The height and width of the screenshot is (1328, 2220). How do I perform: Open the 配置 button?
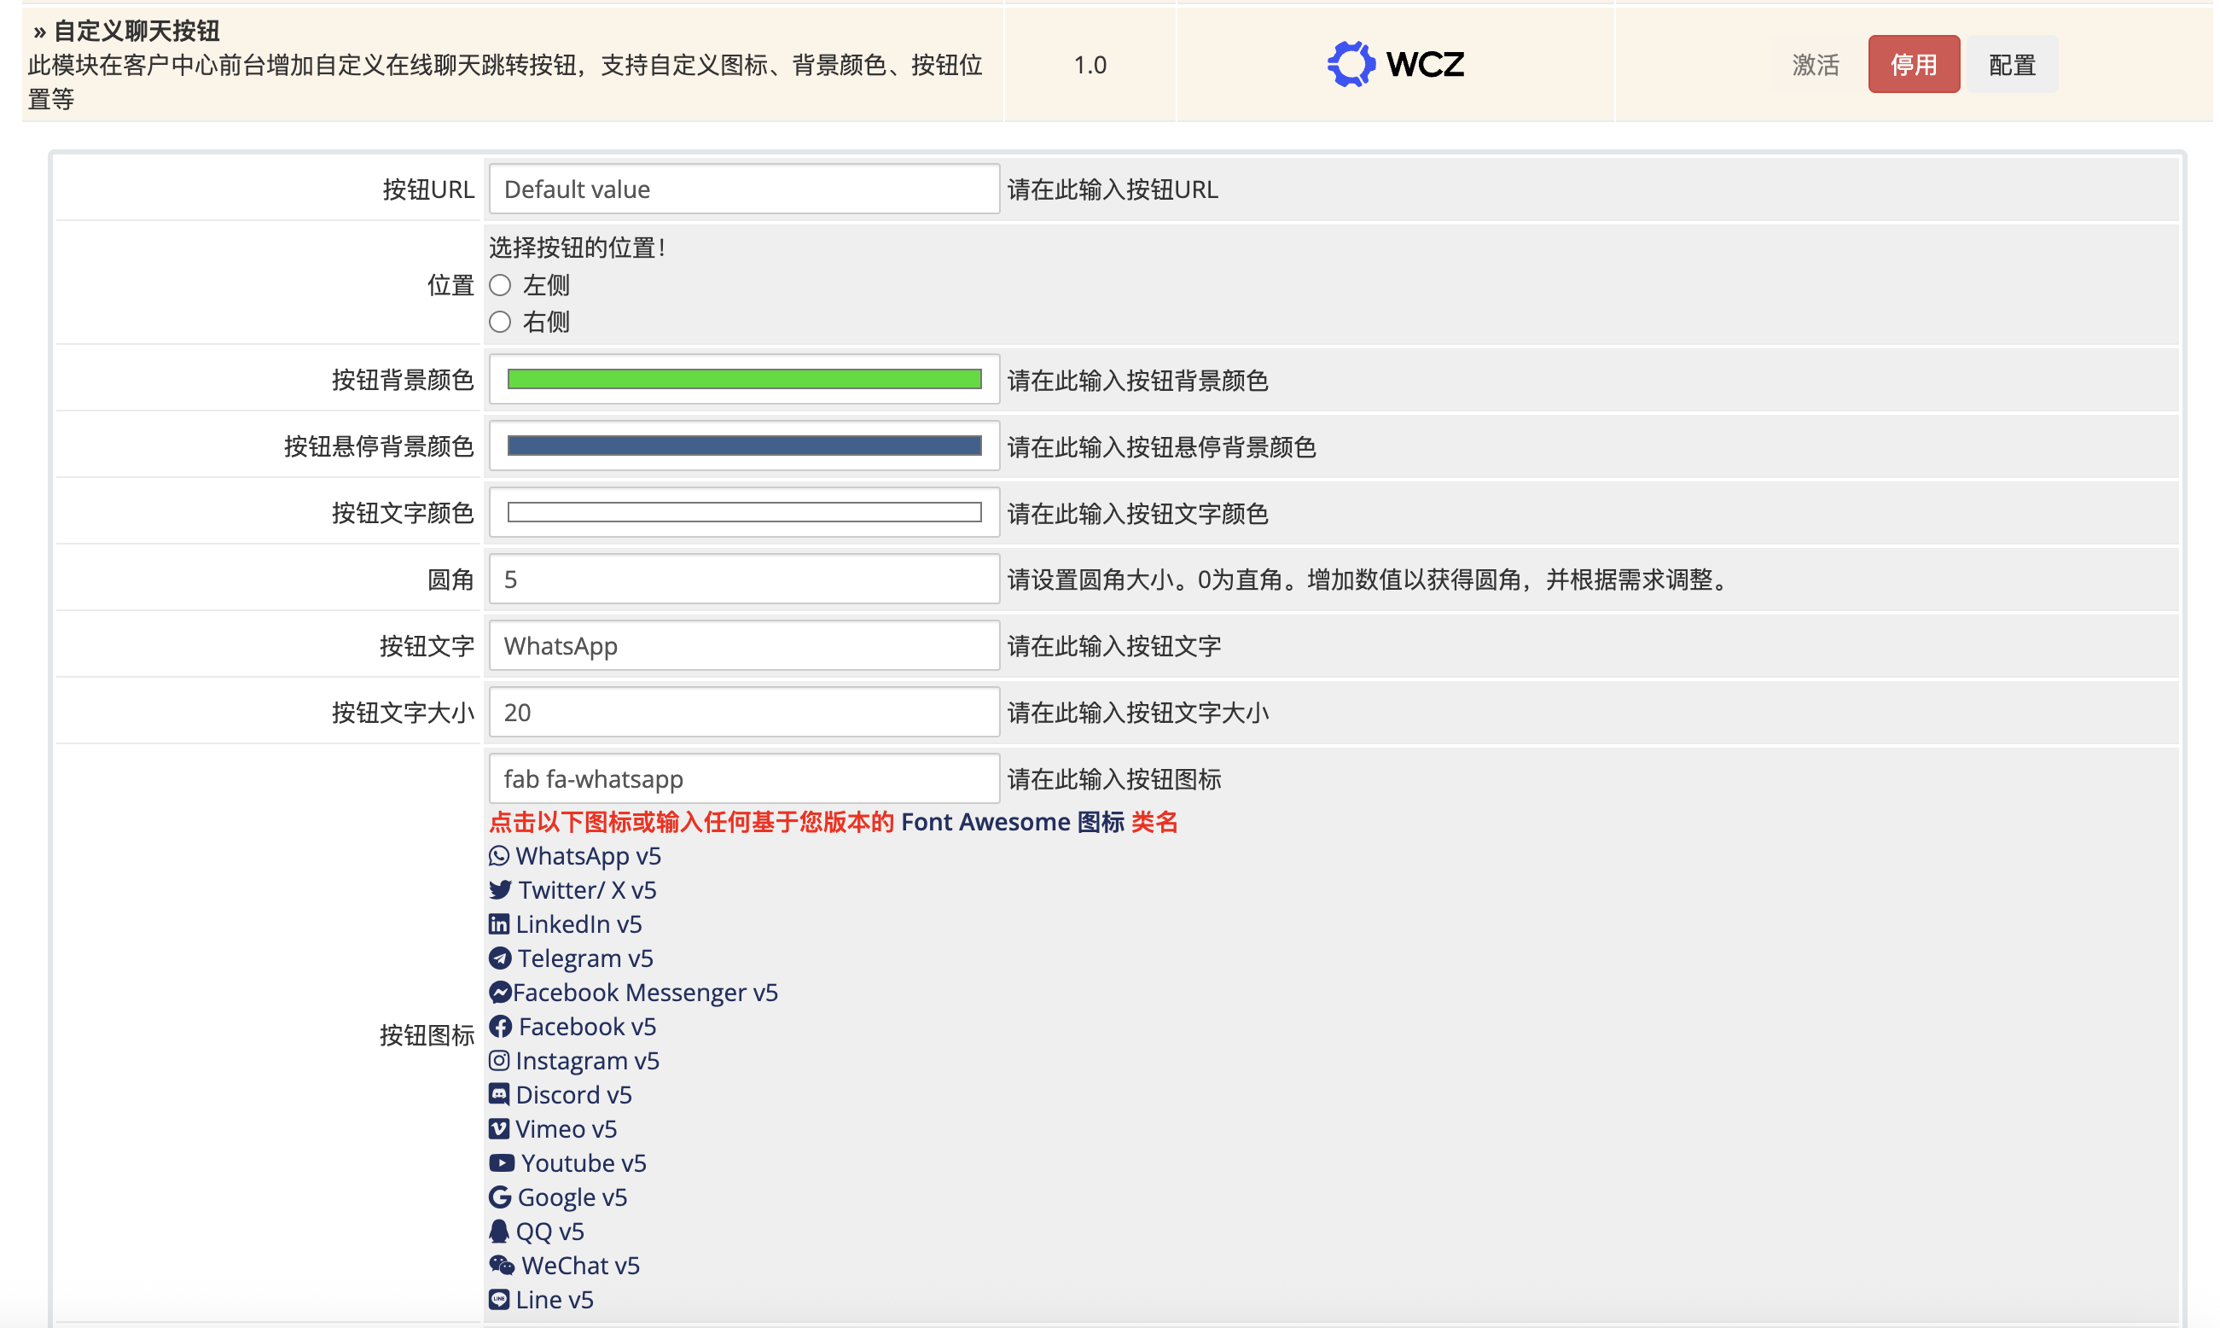point(2013,64)
